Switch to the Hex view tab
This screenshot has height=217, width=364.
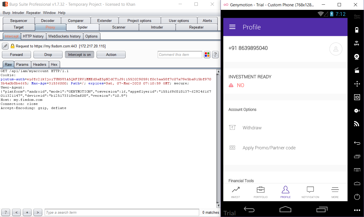[x=54, y=64]
